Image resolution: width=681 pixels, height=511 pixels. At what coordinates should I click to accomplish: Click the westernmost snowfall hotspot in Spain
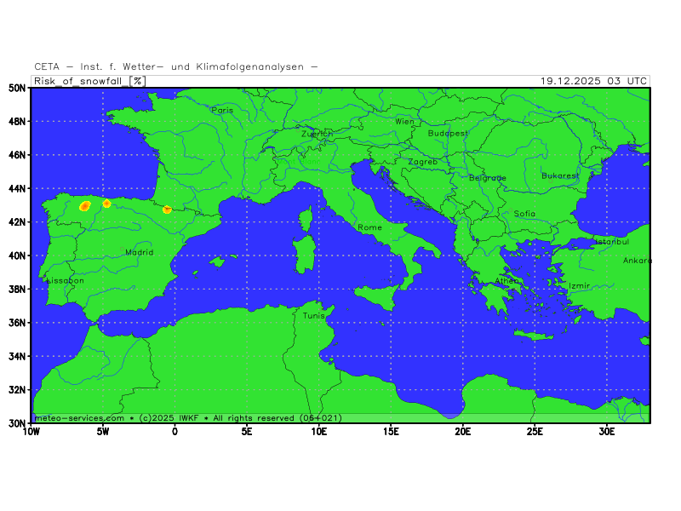[x=84, y=206]
